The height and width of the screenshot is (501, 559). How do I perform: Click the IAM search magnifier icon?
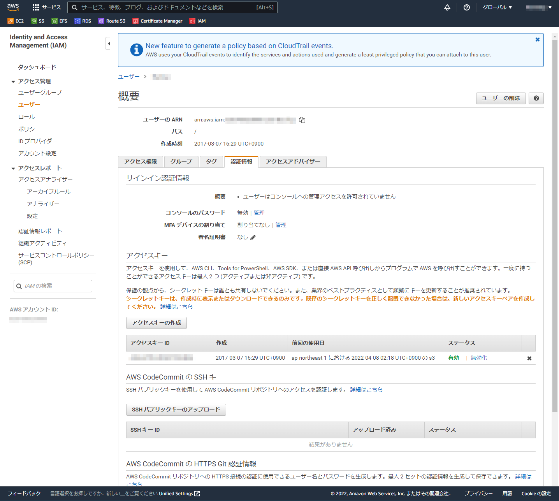coord(19,286)
